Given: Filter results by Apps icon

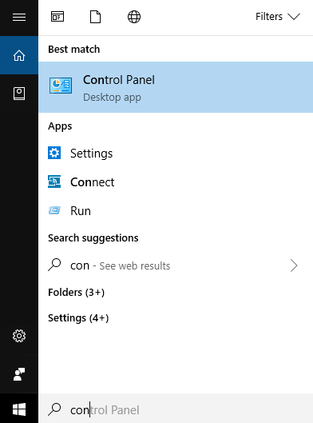Looking at the screenshot, I should click(57, 17).
